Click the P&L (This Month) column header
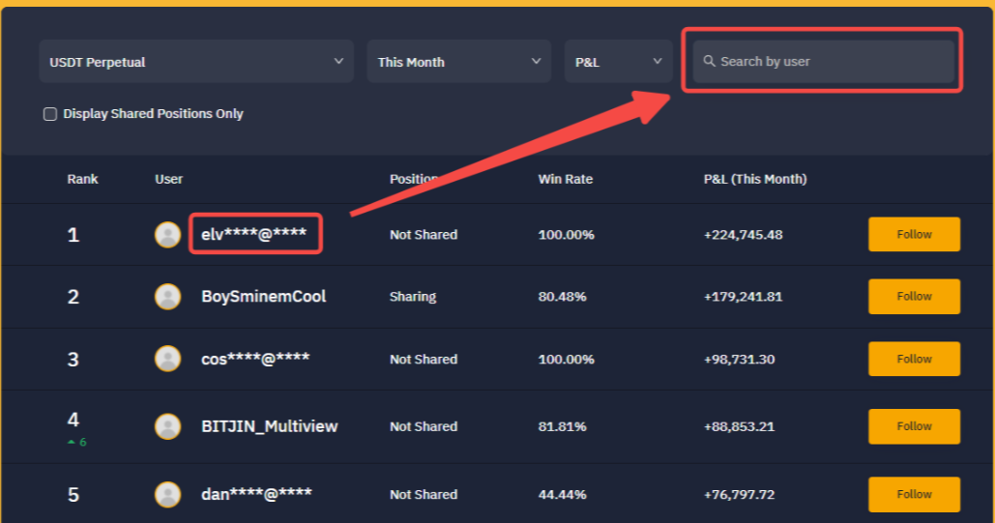995x523 pixels. coord(754,180)
